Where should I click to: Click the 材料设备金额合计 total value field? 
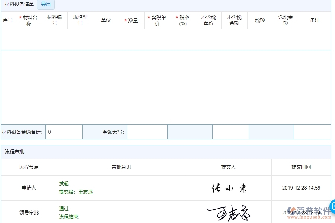point(63,131)
